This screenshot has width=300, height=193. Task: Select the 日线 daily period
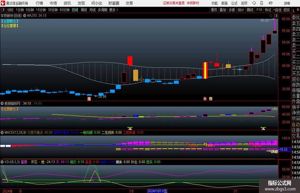tap(75, 10)
